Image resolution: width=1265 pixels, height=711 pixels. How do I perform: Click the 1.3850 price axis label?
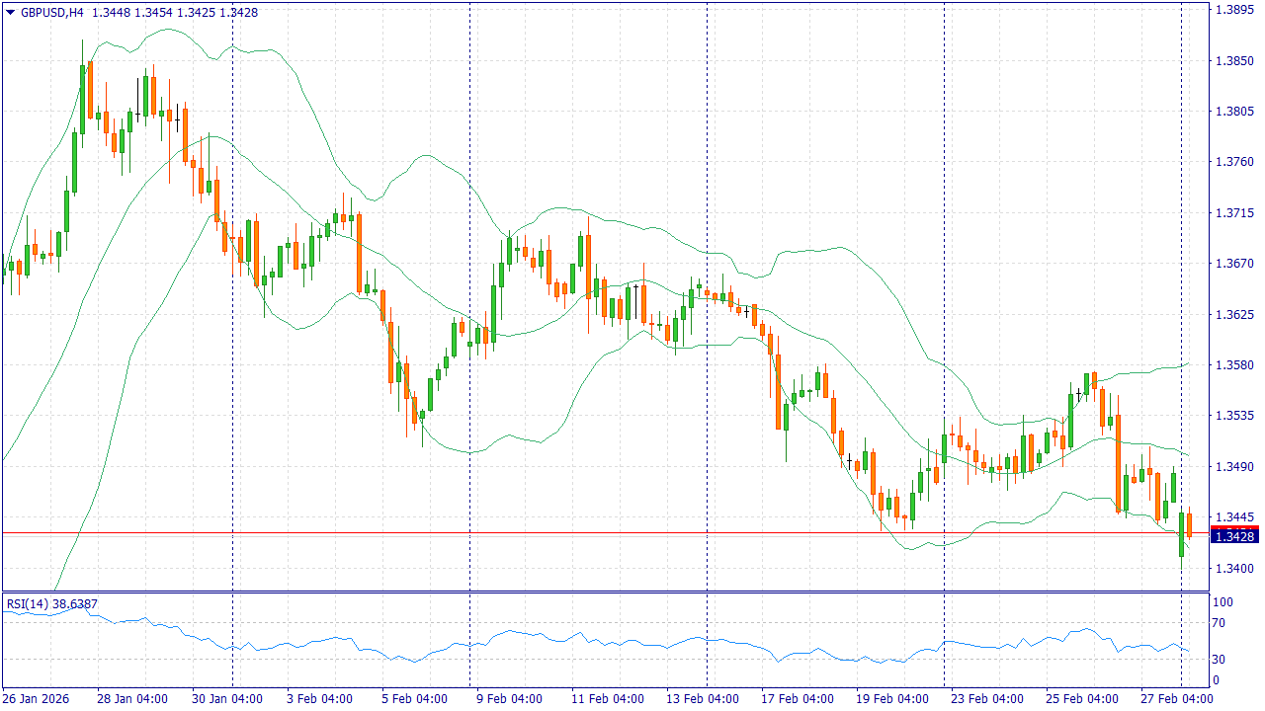coord(1234,60)
